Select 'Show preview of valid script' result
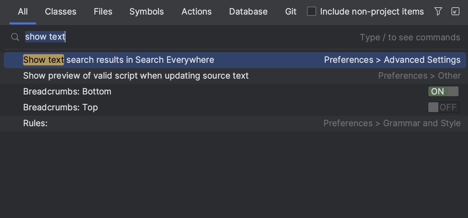Viewport: 468px width, 218px height. pyautogui.click(x=234, y=76)
